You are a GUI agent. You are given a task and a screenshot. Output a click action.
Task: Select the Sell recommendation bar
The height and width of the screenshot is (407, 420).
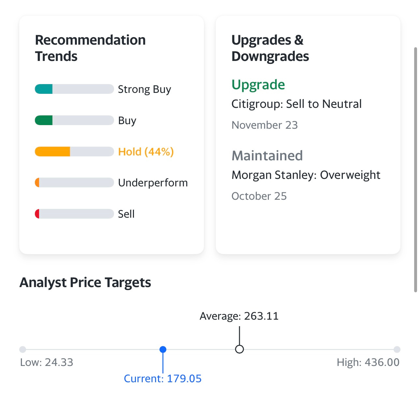click(x=74, y=214)
